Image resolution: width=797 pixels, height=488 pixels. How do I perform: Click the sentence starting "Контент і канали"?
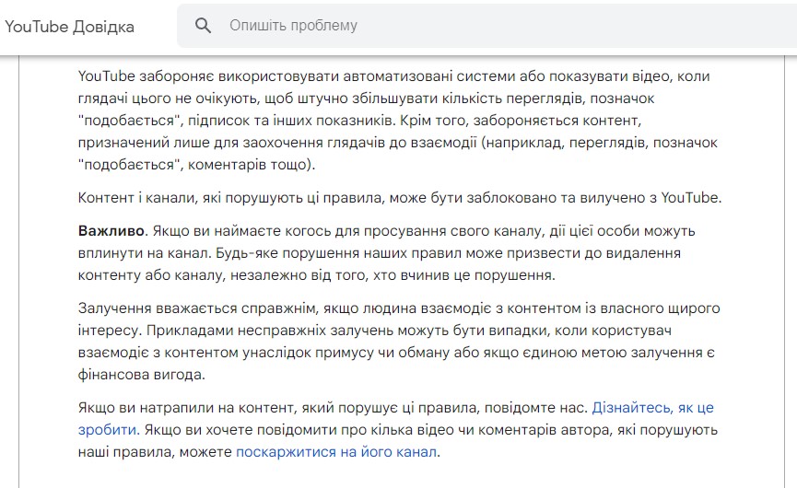click(x=400, y=198)
